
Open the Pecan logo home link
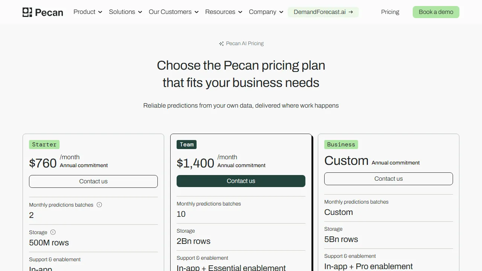tap(43, 12)
